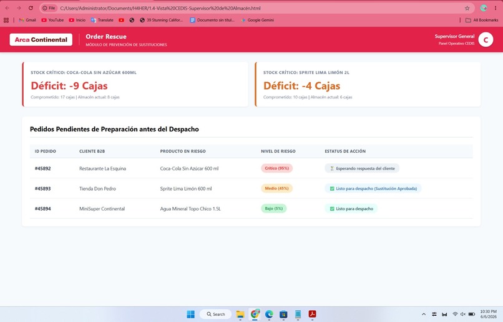Screen dimensions: 503x322
Task: Click the Listo para despacho status of #45894
Action: (351, 209)
